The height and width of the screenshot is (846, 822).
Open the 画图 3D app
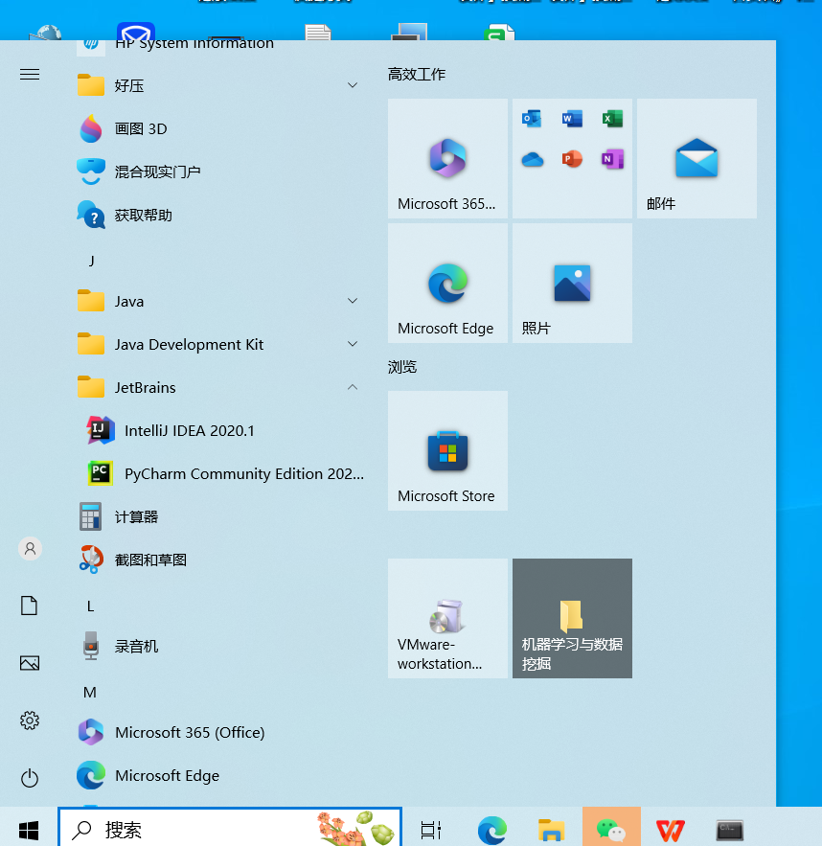pyautogui.click(x=218, y=129)
